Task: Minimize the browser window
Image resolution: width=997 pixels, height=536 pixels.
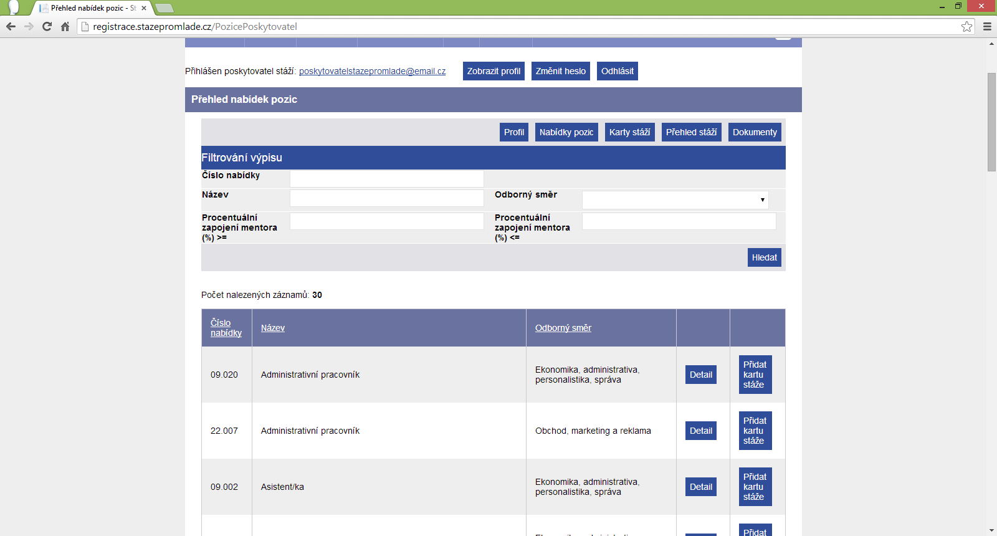Action: pos(942,6)
